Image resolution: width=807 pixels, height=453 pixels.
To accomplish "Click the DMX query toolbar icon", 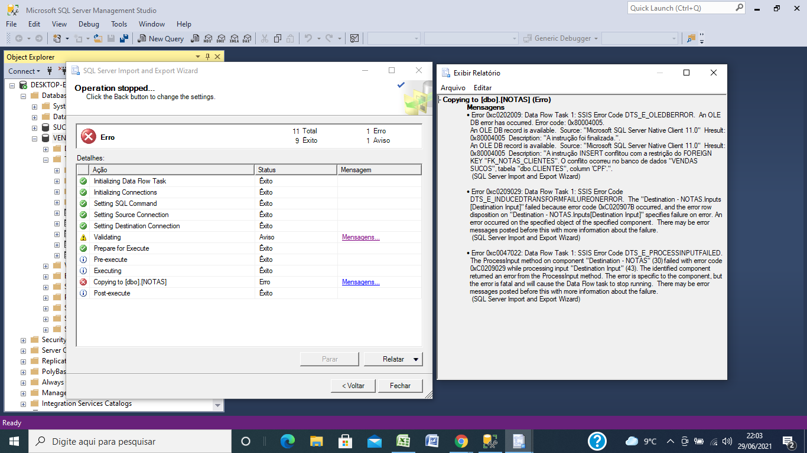I will [x=220, y=38].
